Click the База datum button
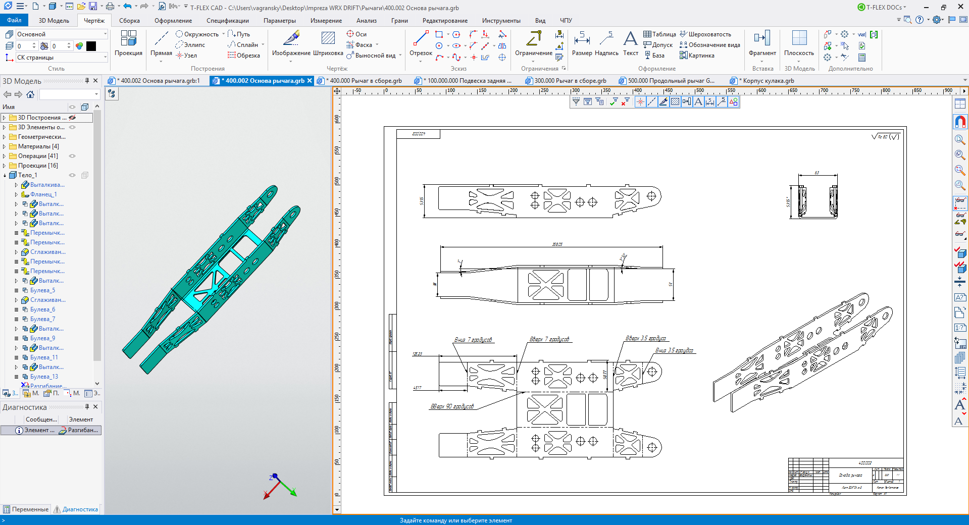Screen dimensions: 969x525 (x=654, y=55)
